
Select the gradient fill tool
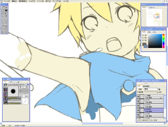[6, 13]
